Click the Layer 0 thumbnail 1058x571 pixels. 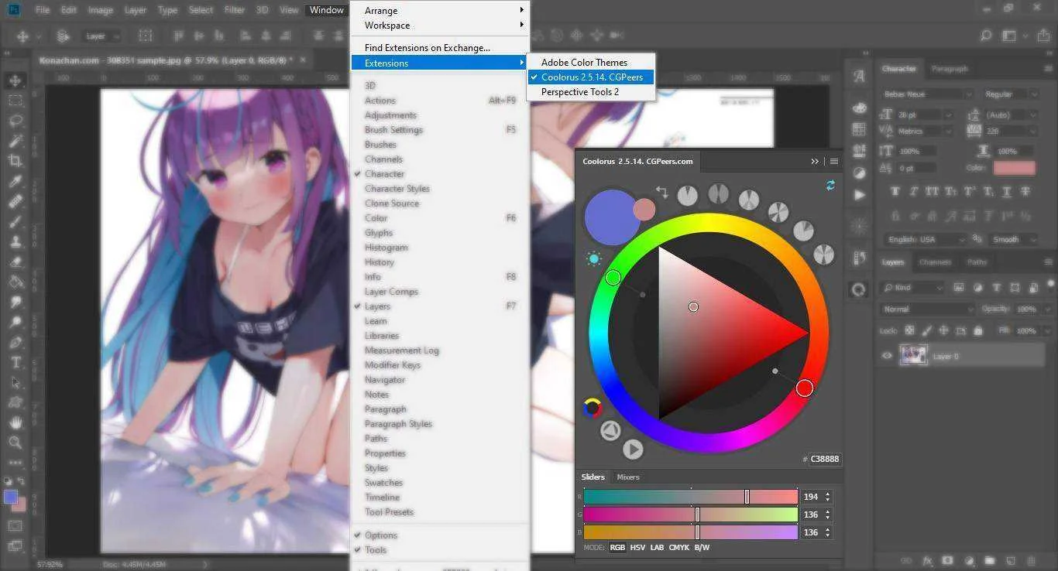pyautogui.click(x=914, y=356)
